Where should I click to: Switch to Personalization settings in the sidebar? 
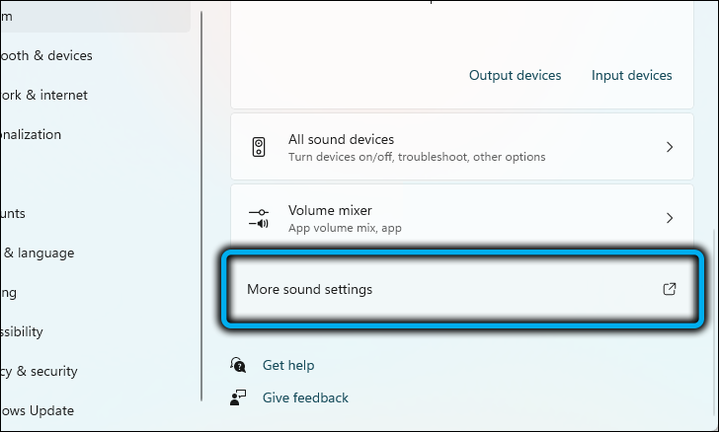[x=32, y=134]
